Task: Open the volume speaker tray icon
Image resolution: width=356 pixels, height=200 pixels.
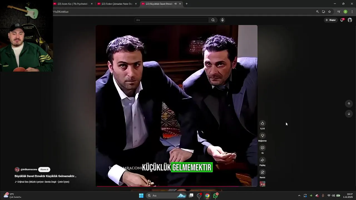Action: pyautogui.click(x=333, y=196)
